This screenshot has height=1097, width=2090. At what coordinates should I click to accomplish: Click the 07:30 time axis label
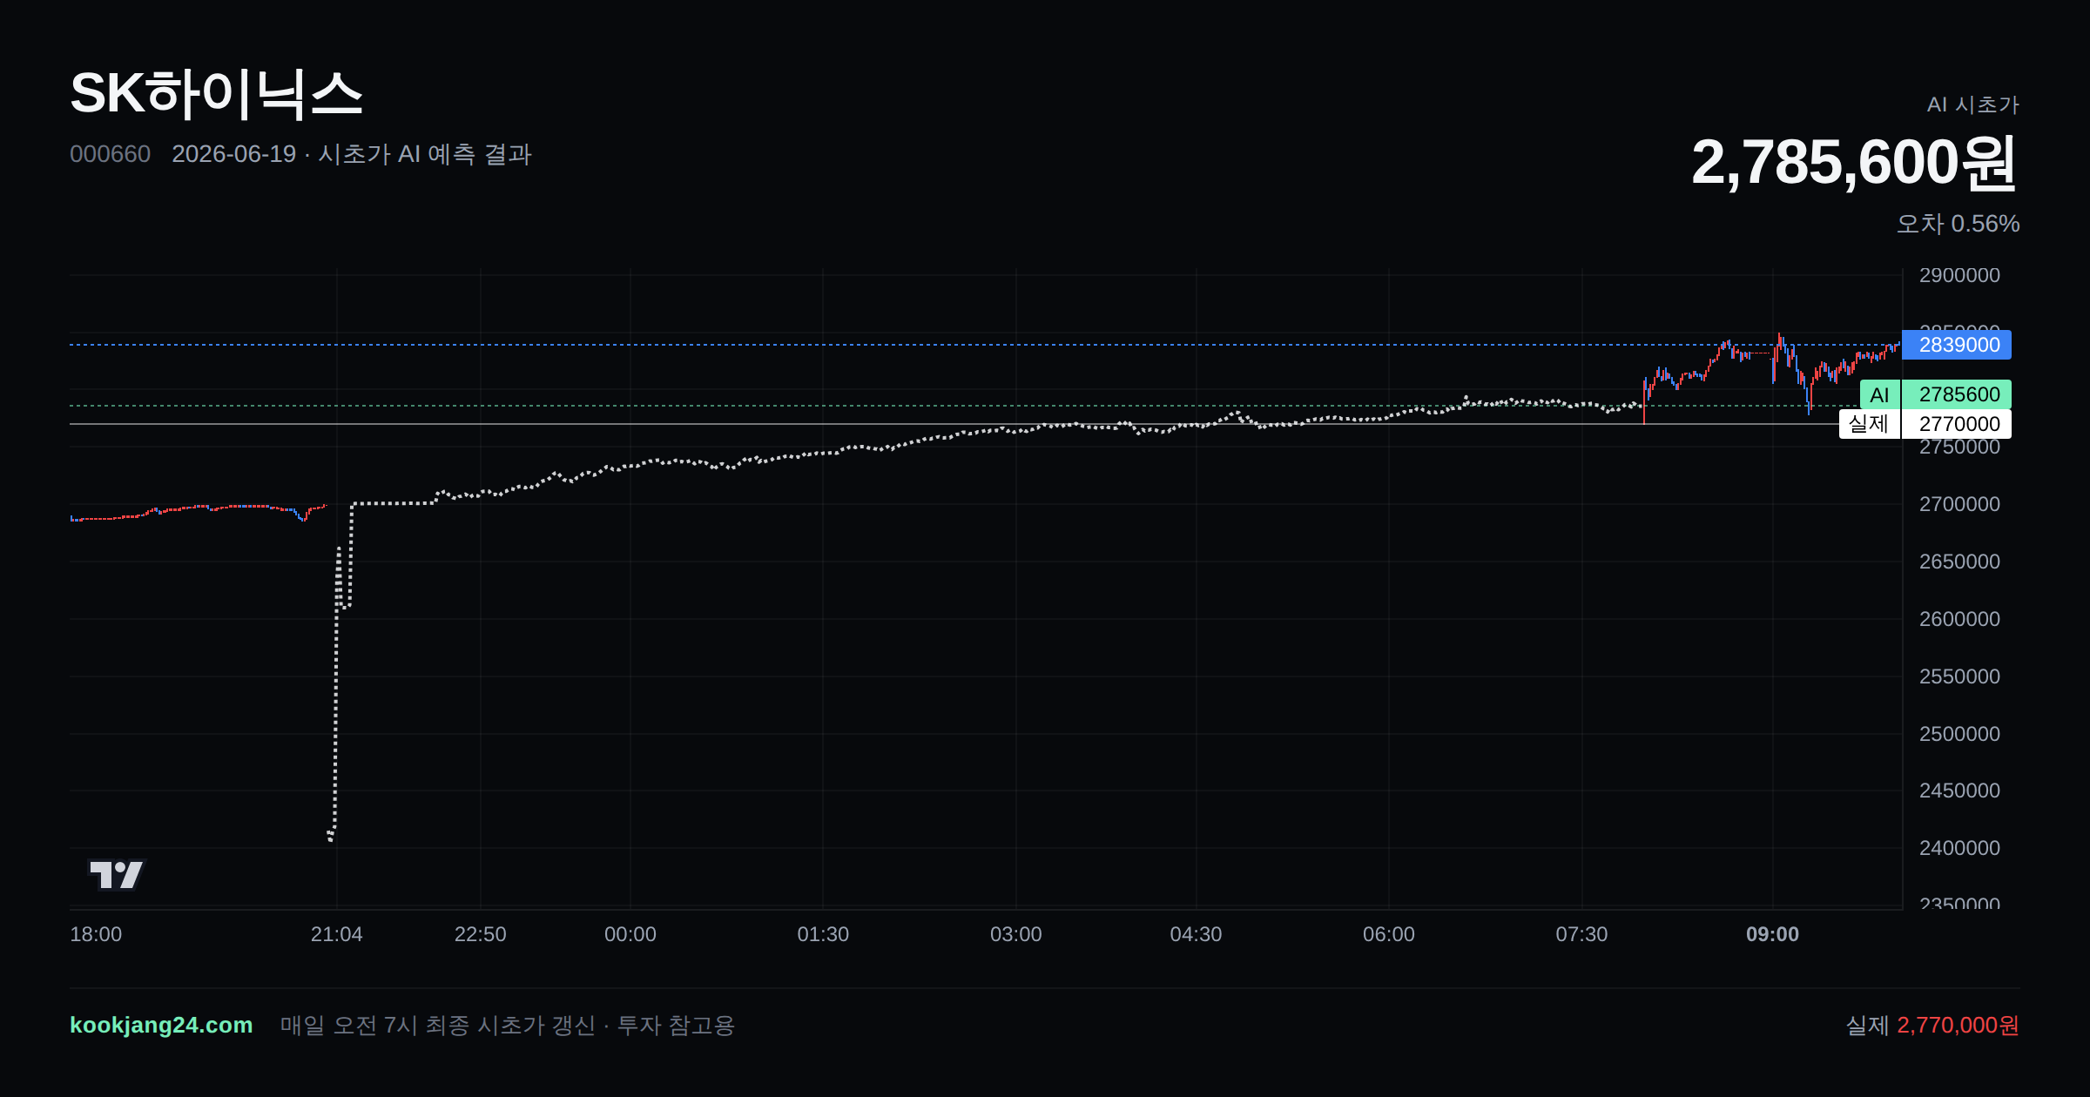coord(1582,934)
